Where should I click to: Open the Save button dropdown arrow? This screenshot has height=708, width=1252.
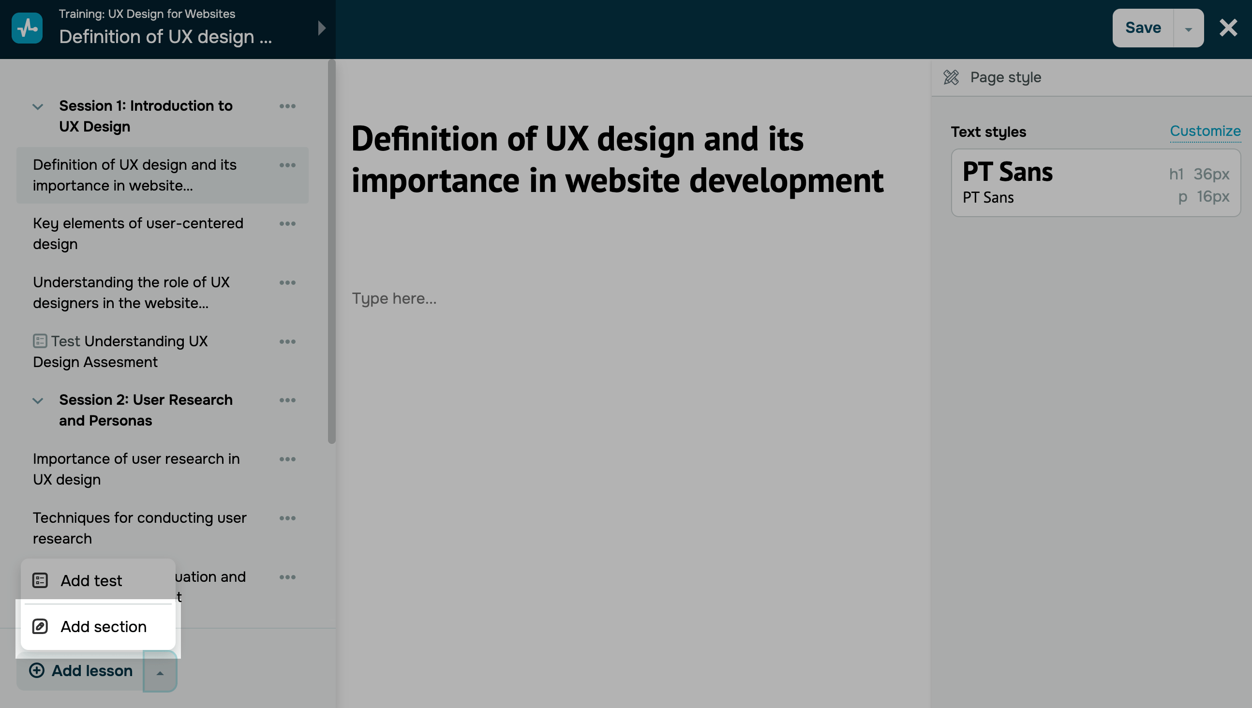[1188, 29]
